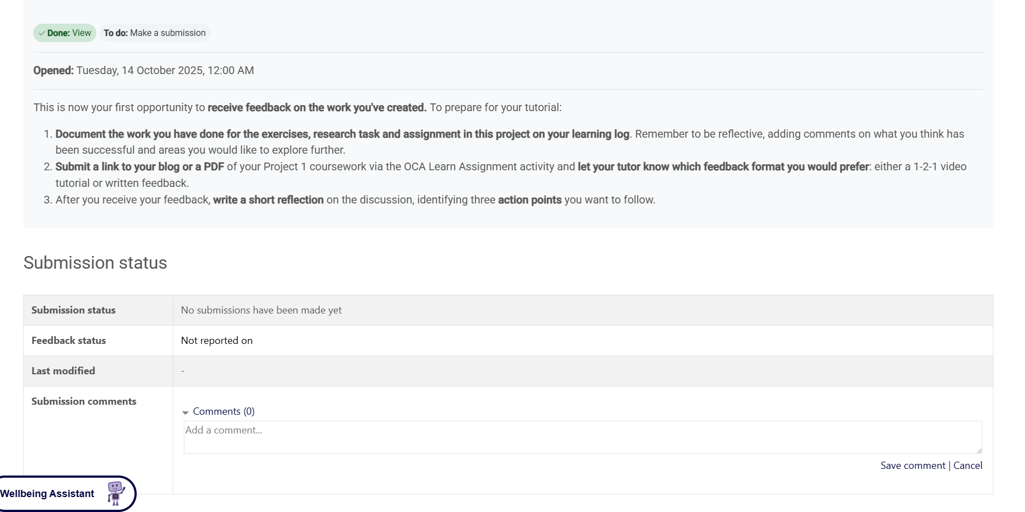Click the Add a comment text box

pyautogui.click(x=582, y=437)
